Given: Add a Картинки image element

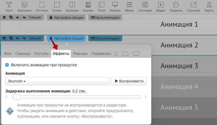Looking at the screenshot, I should coord(24,7).
